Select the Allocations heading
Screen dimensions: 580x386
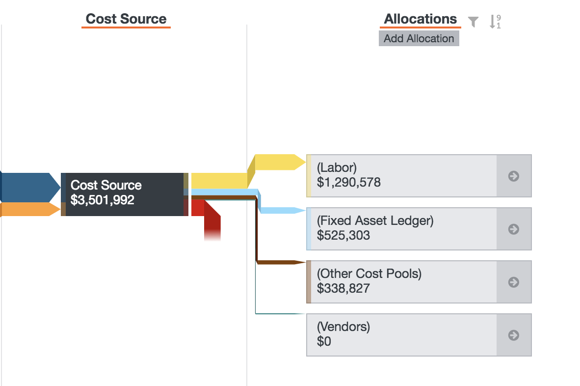tap(420, 19)
